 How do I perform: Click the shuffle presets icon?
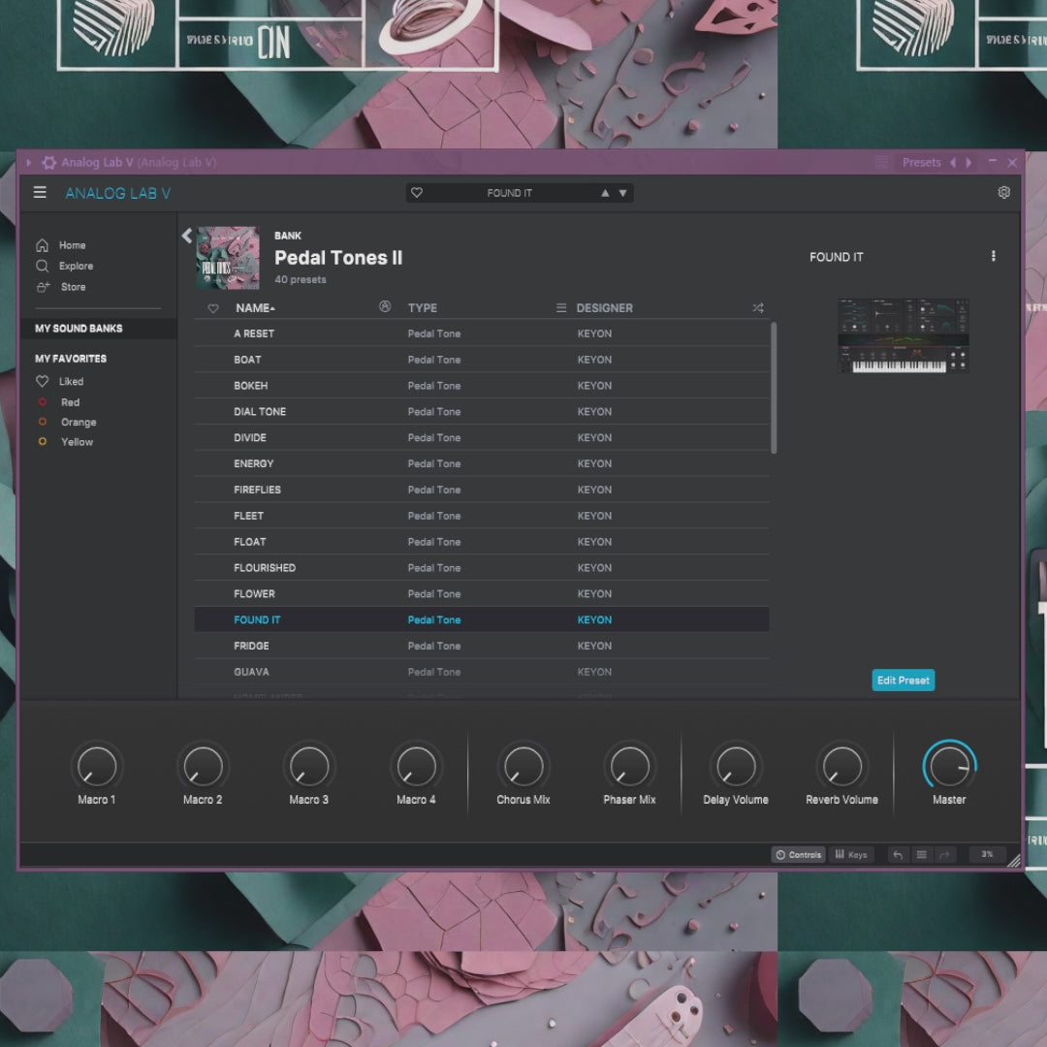[x=757, y=308]
